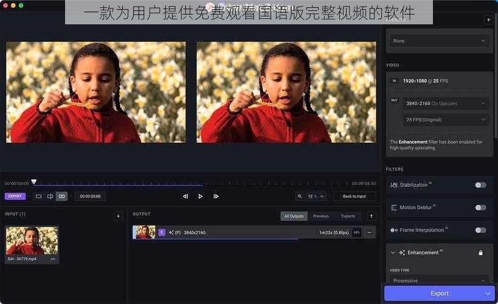Open the presets dropdown showing None
Screen dimensions: 498x304
[439, 41]
